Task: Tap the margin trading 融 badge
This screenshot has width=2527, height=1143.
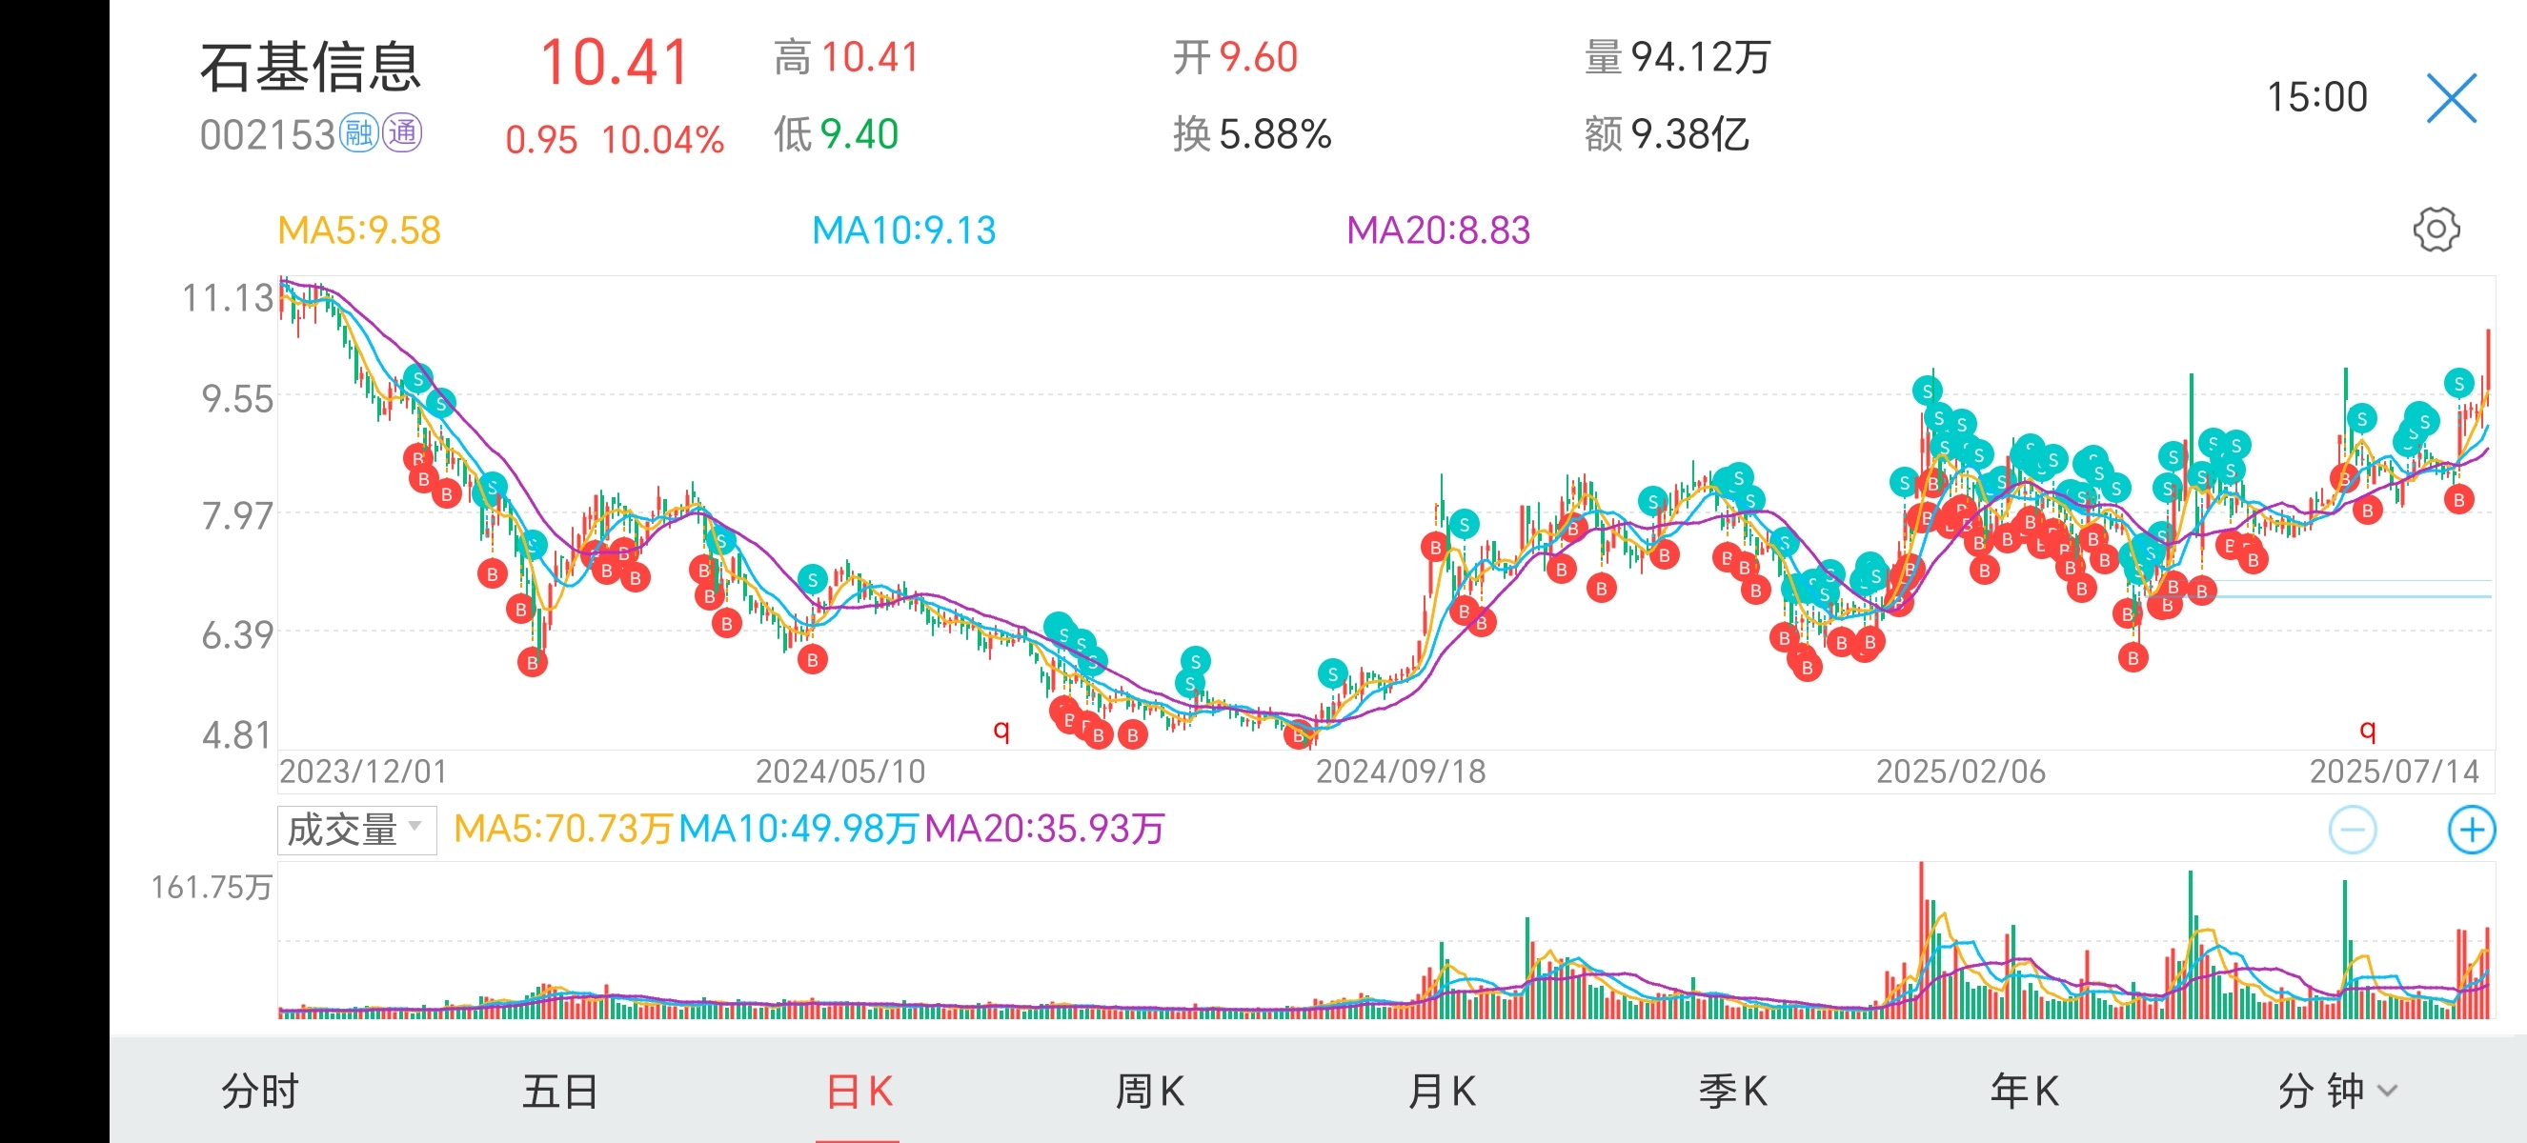Action: [359, 133]
